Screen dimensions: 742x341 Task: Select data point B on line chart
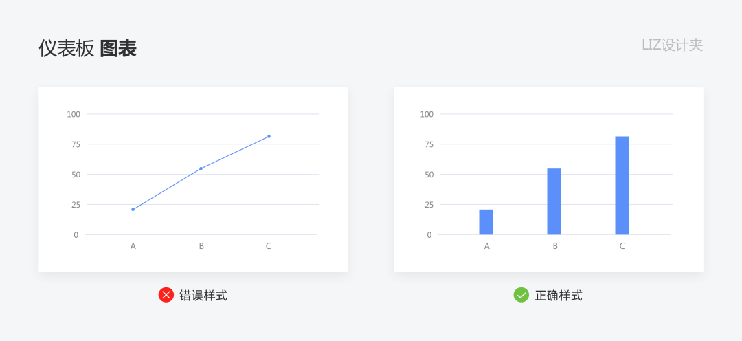click(201, 168)
